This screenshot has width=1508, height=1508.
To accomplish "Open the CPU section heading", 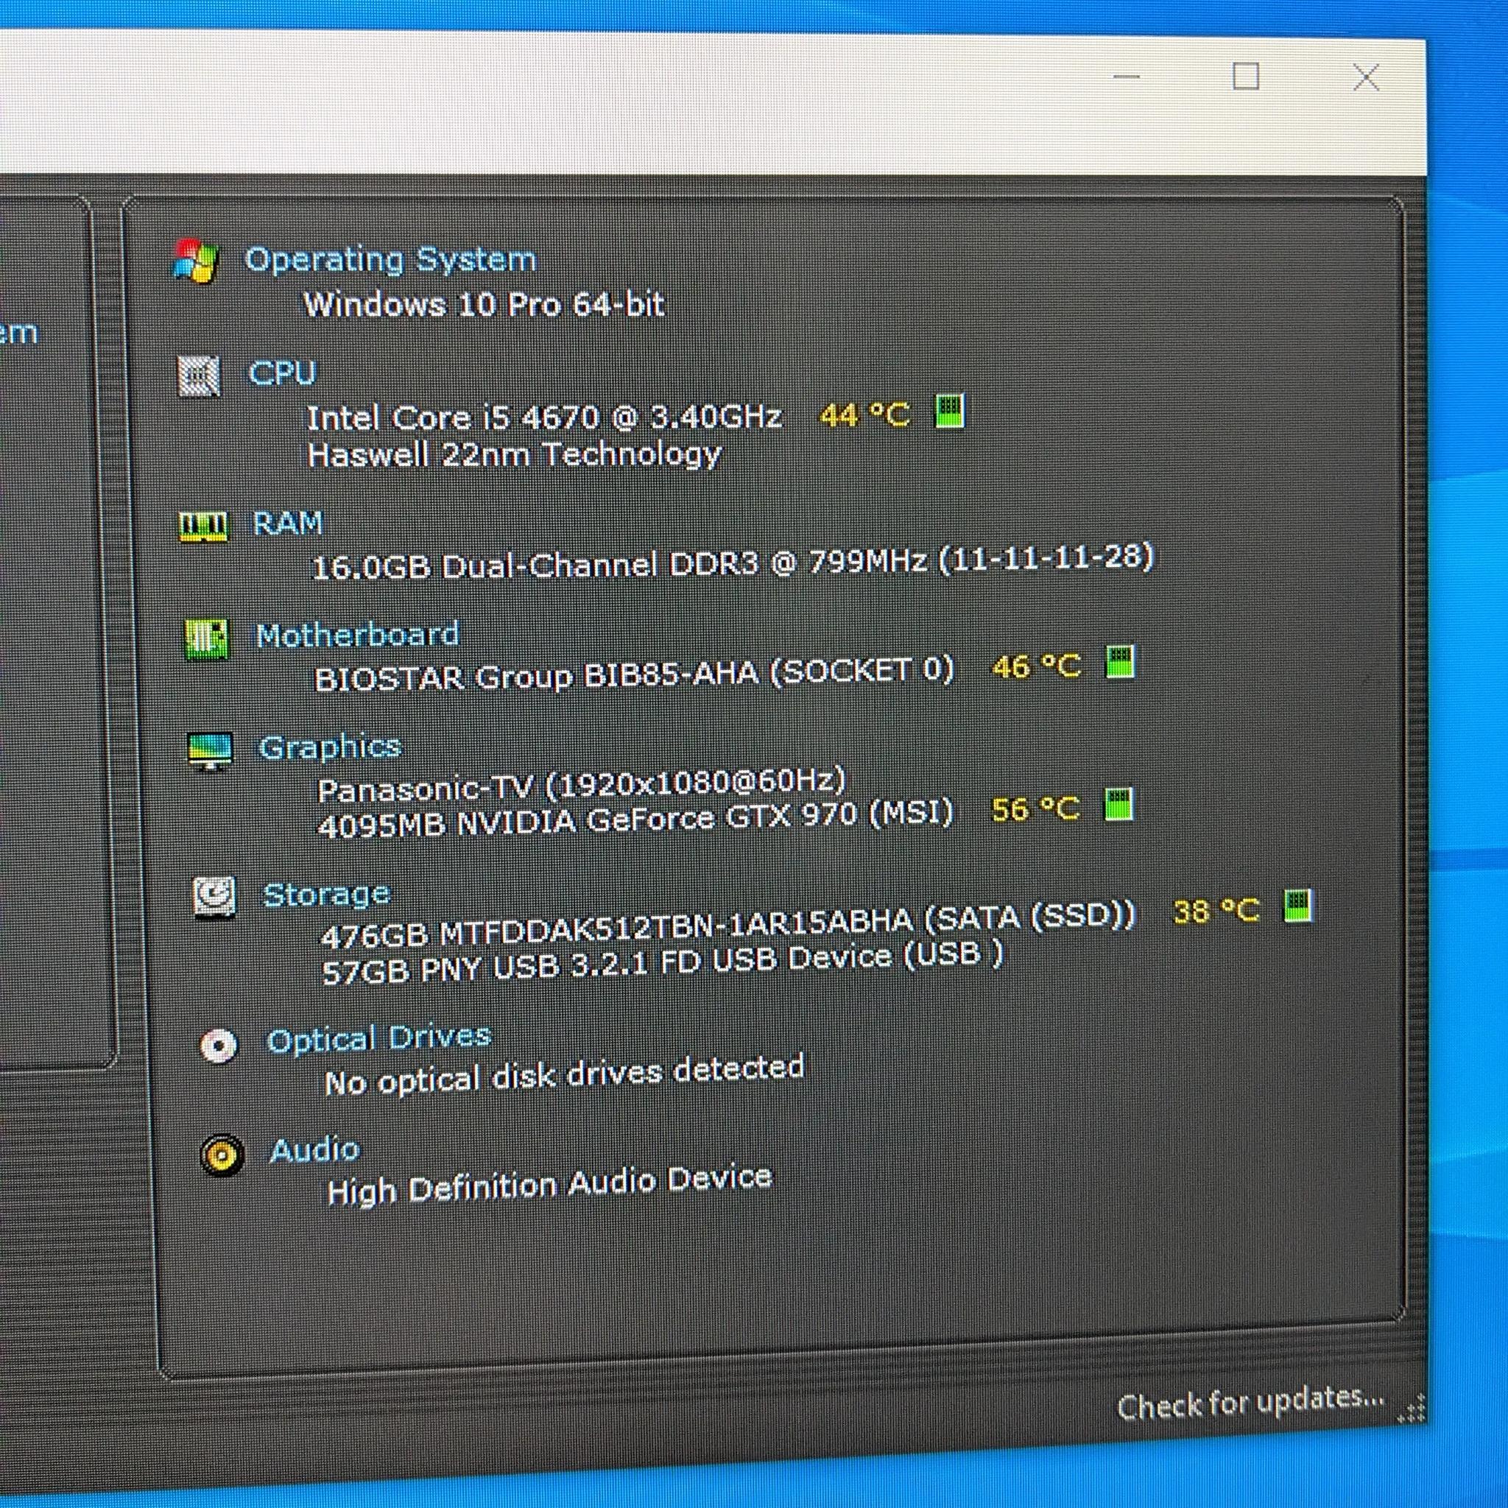I will pyautogui.click(x=283, y=373).
